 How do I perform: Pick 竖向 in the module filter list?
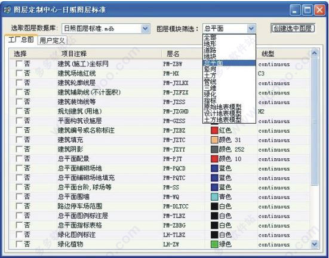[x=229, y=69]
